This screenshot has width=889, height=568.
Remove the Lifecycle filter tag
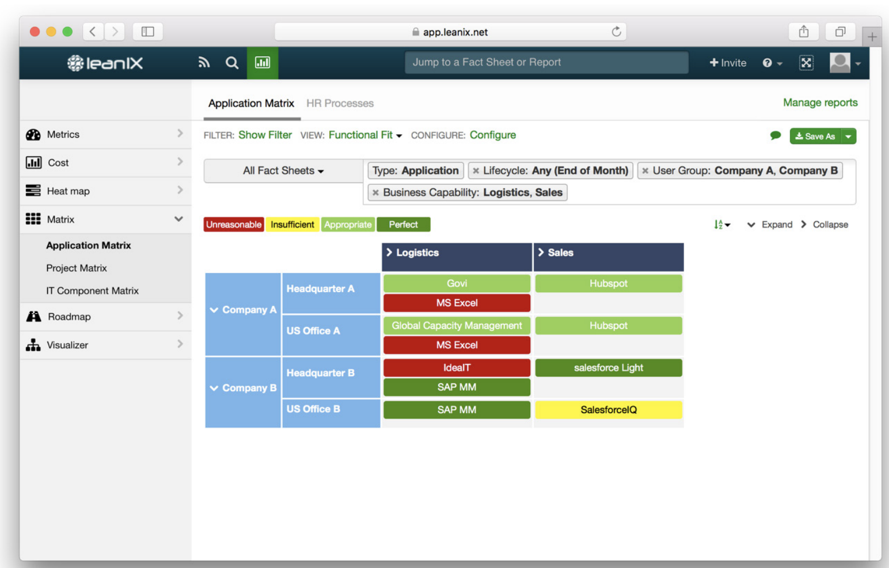pyautogui.click(x=476, y=171)
